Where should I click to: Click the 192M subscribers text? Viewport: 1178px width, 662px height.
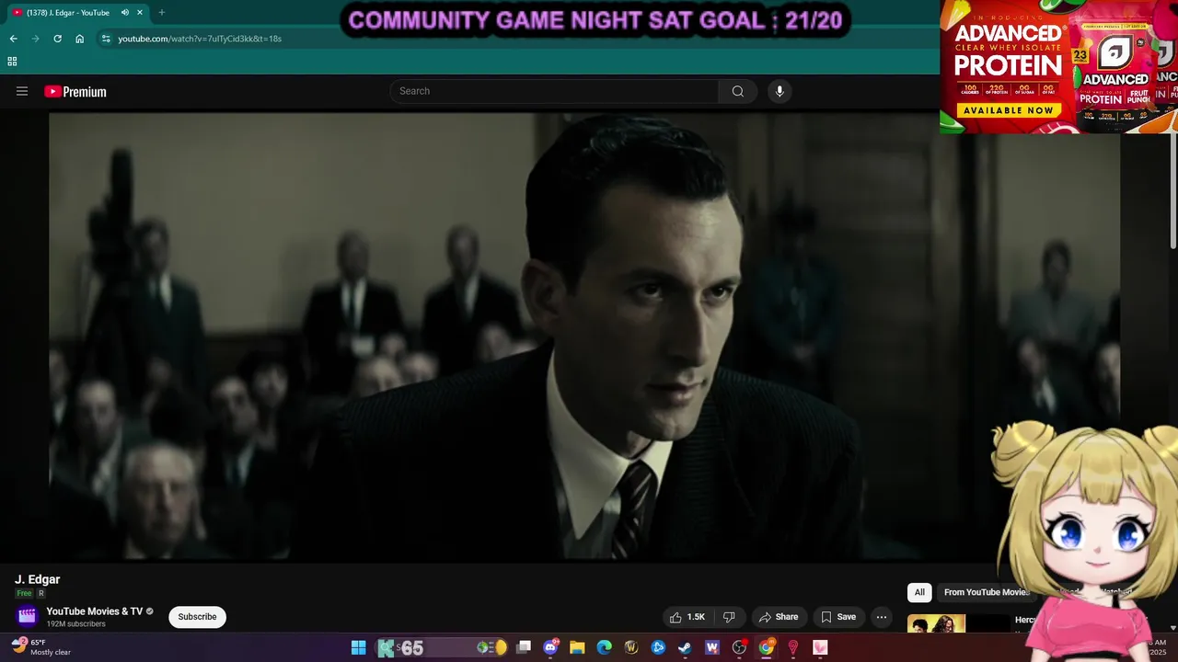(76, 624)
